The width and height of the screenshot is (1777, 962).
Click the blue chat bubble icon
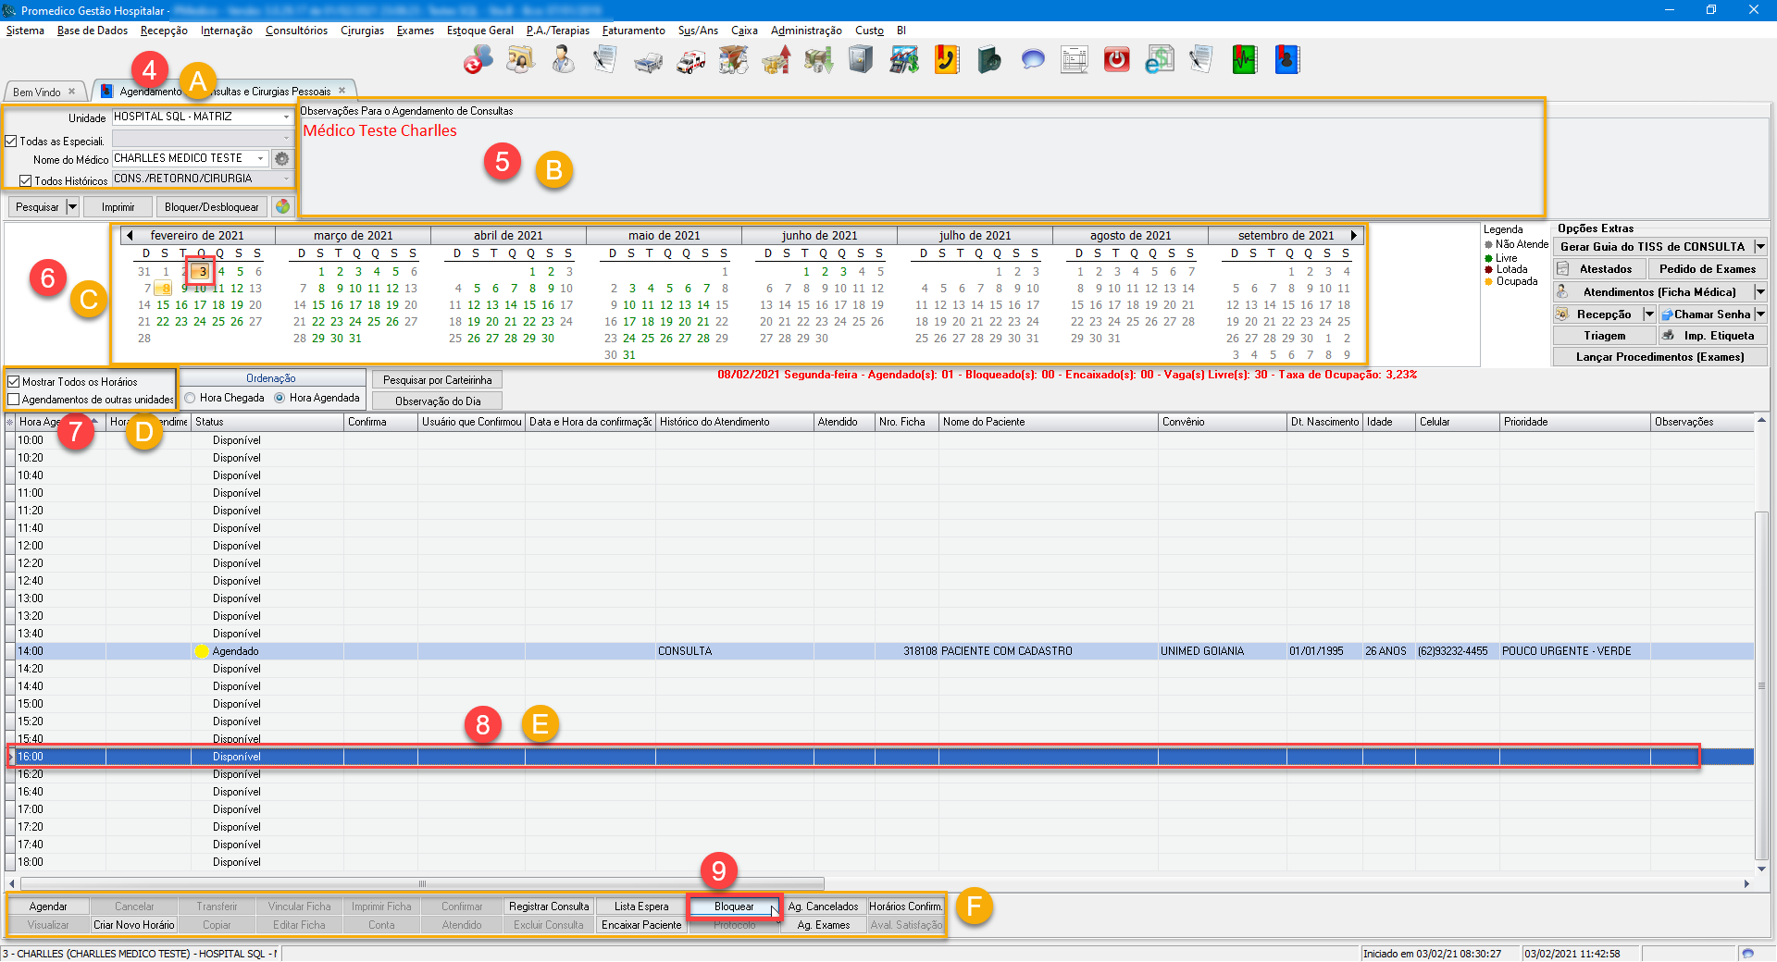tap(1032, 61)
